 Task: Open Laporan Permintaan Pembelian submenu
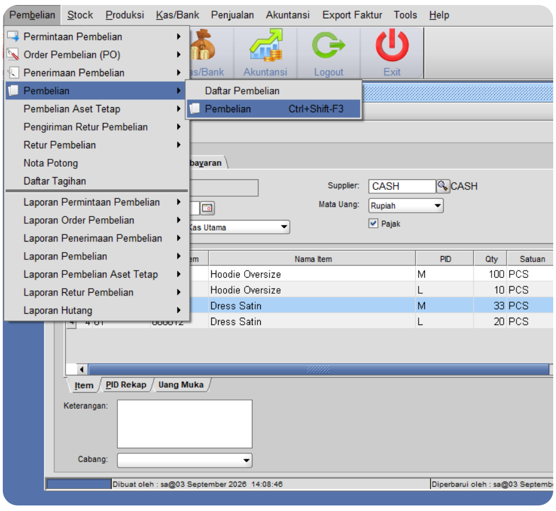coord(96,202)
